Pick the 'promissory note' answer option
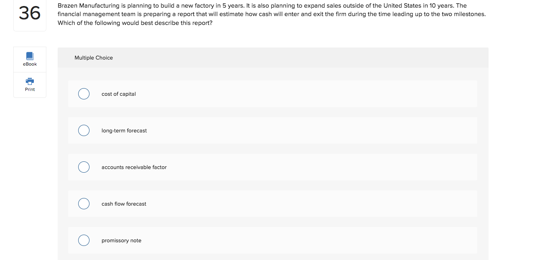 click(x=83, y=240)
